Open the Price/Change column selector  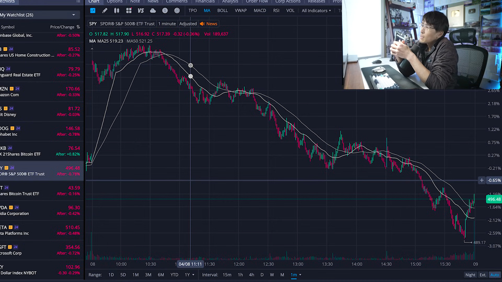(62, 27)
